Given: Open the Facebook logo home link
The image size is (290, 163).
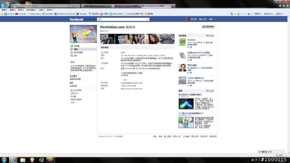Looking at the screenshot, I should (77, 19).
